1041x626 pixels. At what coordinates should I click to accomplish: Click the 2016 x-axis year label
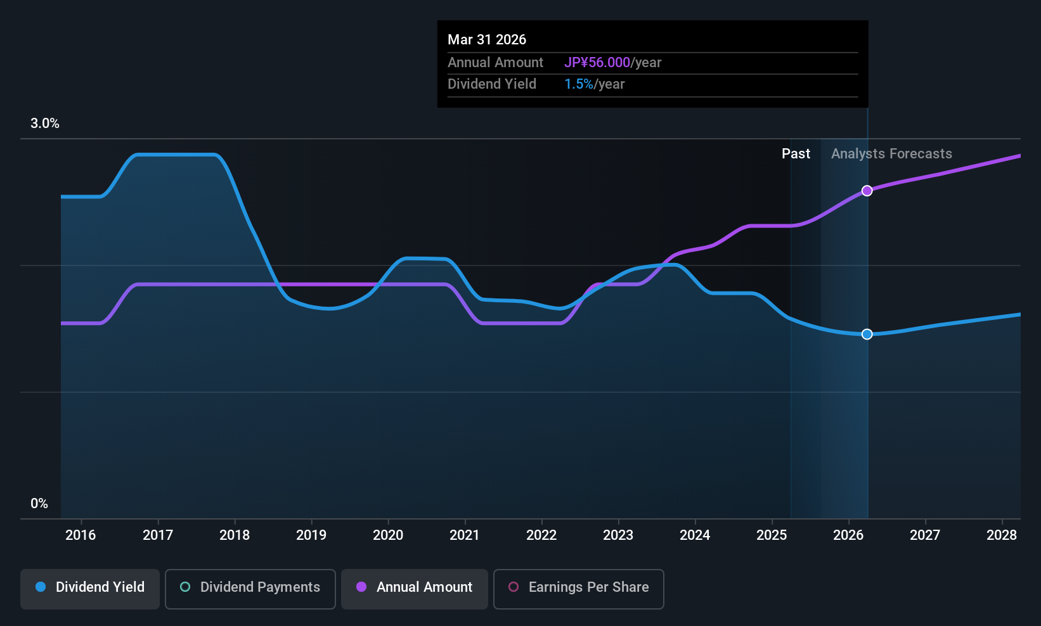[81, 535]
